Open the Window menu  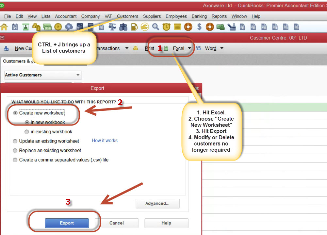[x=239, y=16]
